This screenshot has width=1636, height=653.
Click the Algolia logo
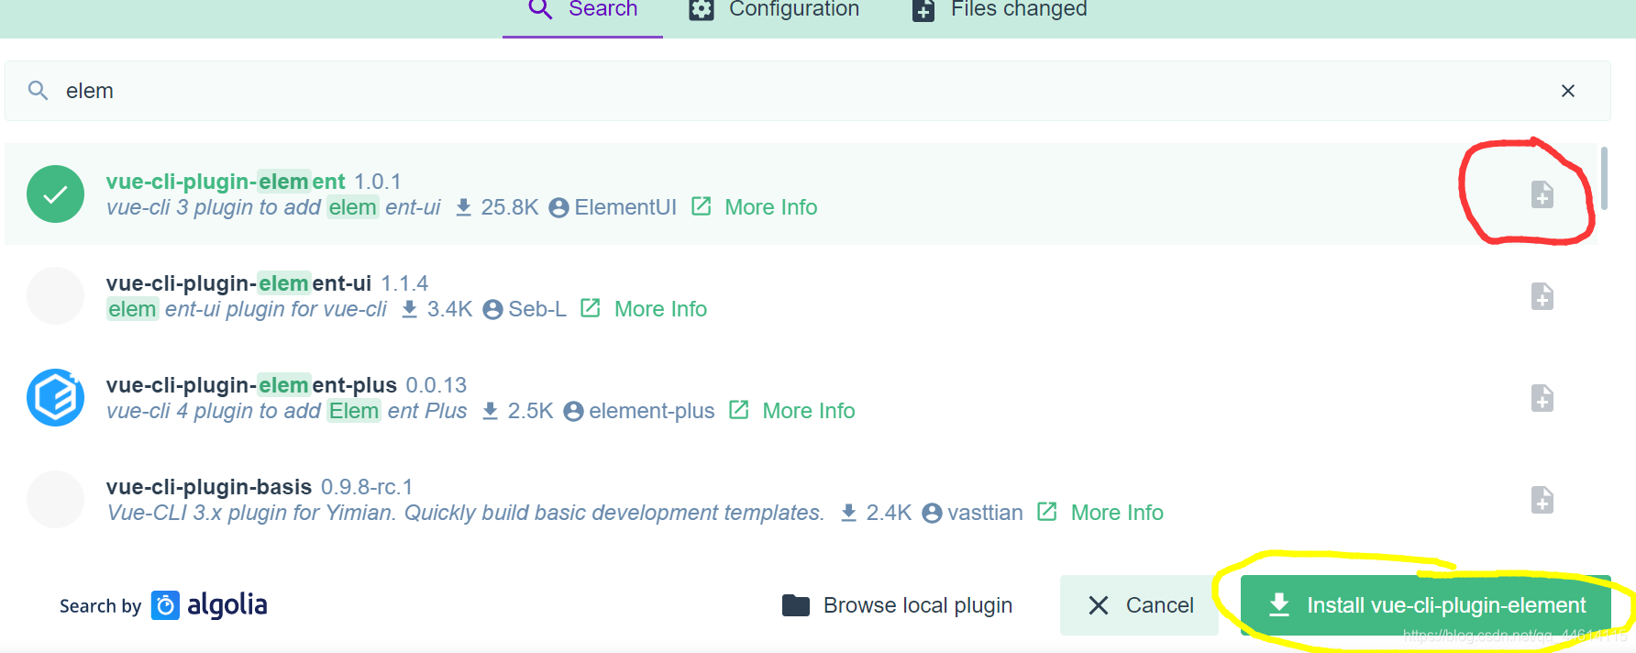209,605
